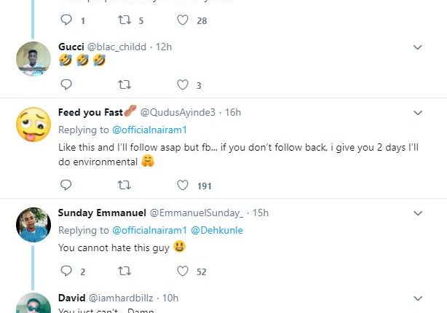This screenshot has height=313, width=447.
Task: Open more options for Gucci's tweet
Action: tap(418, 47)
